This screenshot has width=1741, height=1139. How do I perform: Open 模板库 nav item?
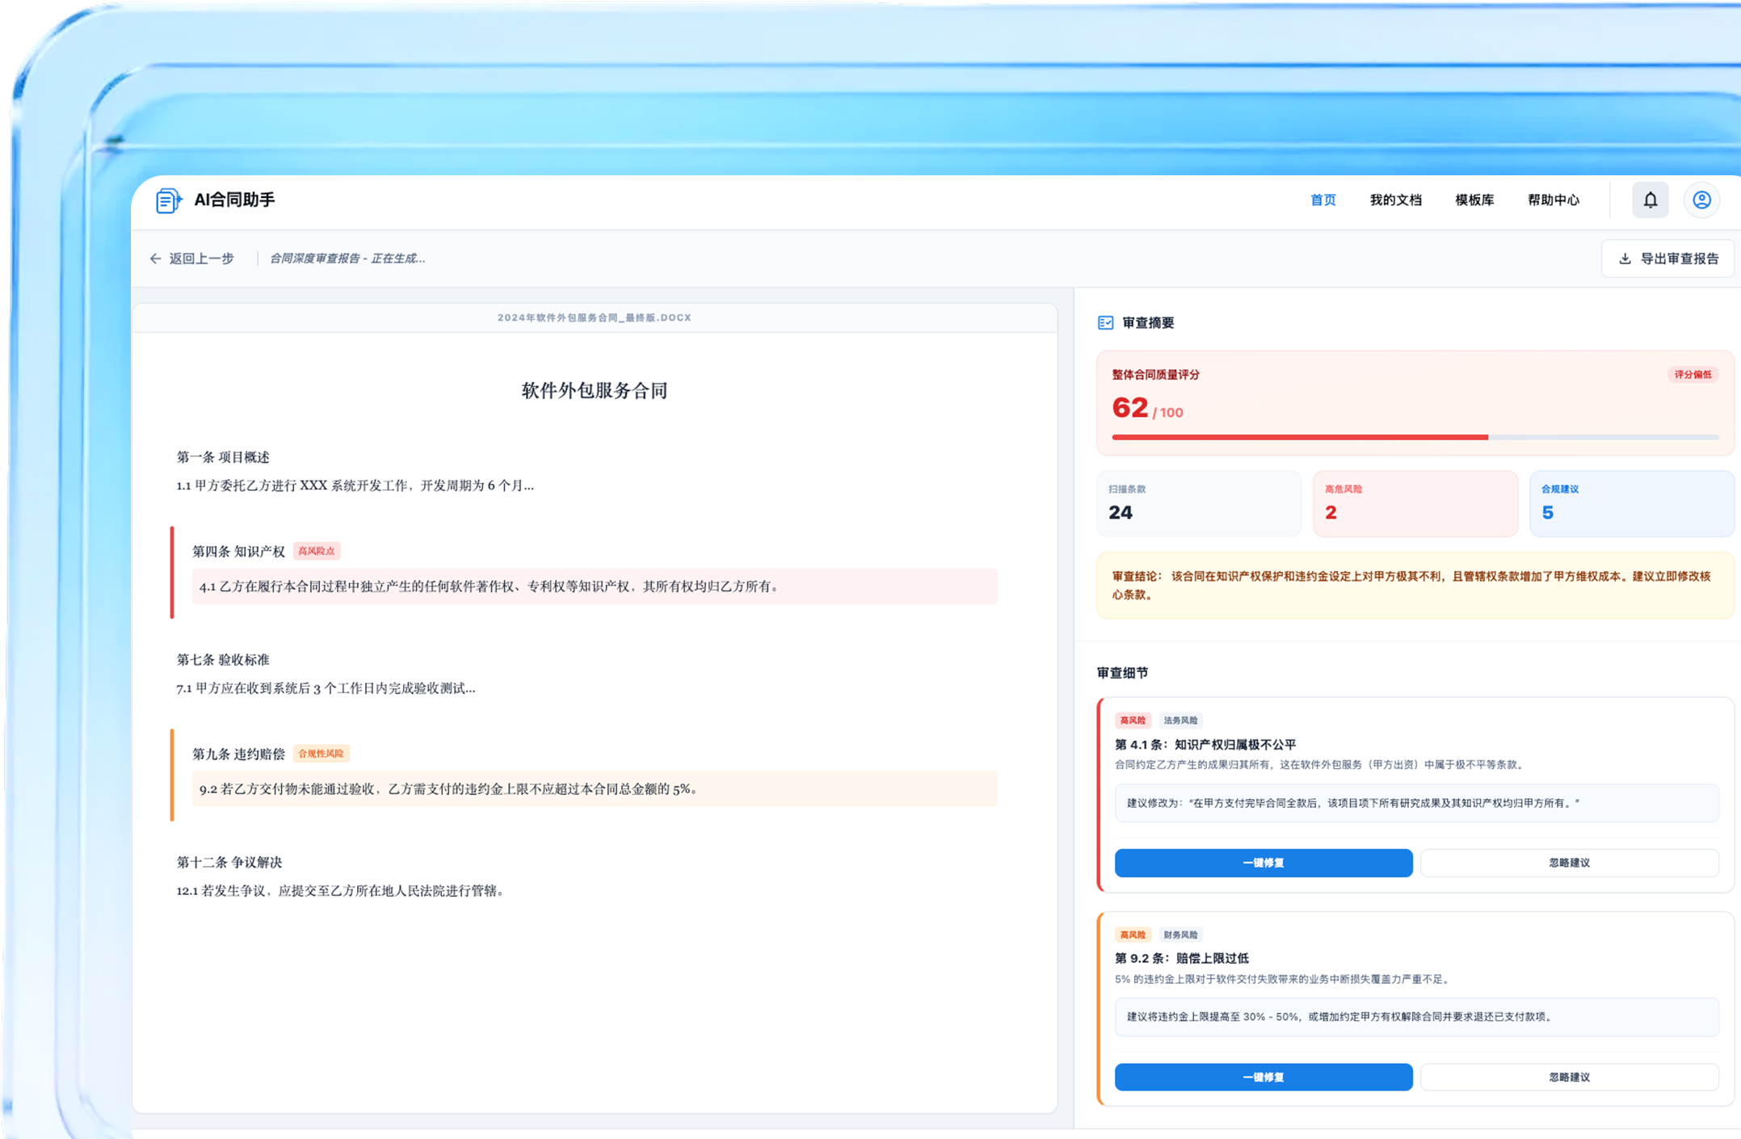1474,200
